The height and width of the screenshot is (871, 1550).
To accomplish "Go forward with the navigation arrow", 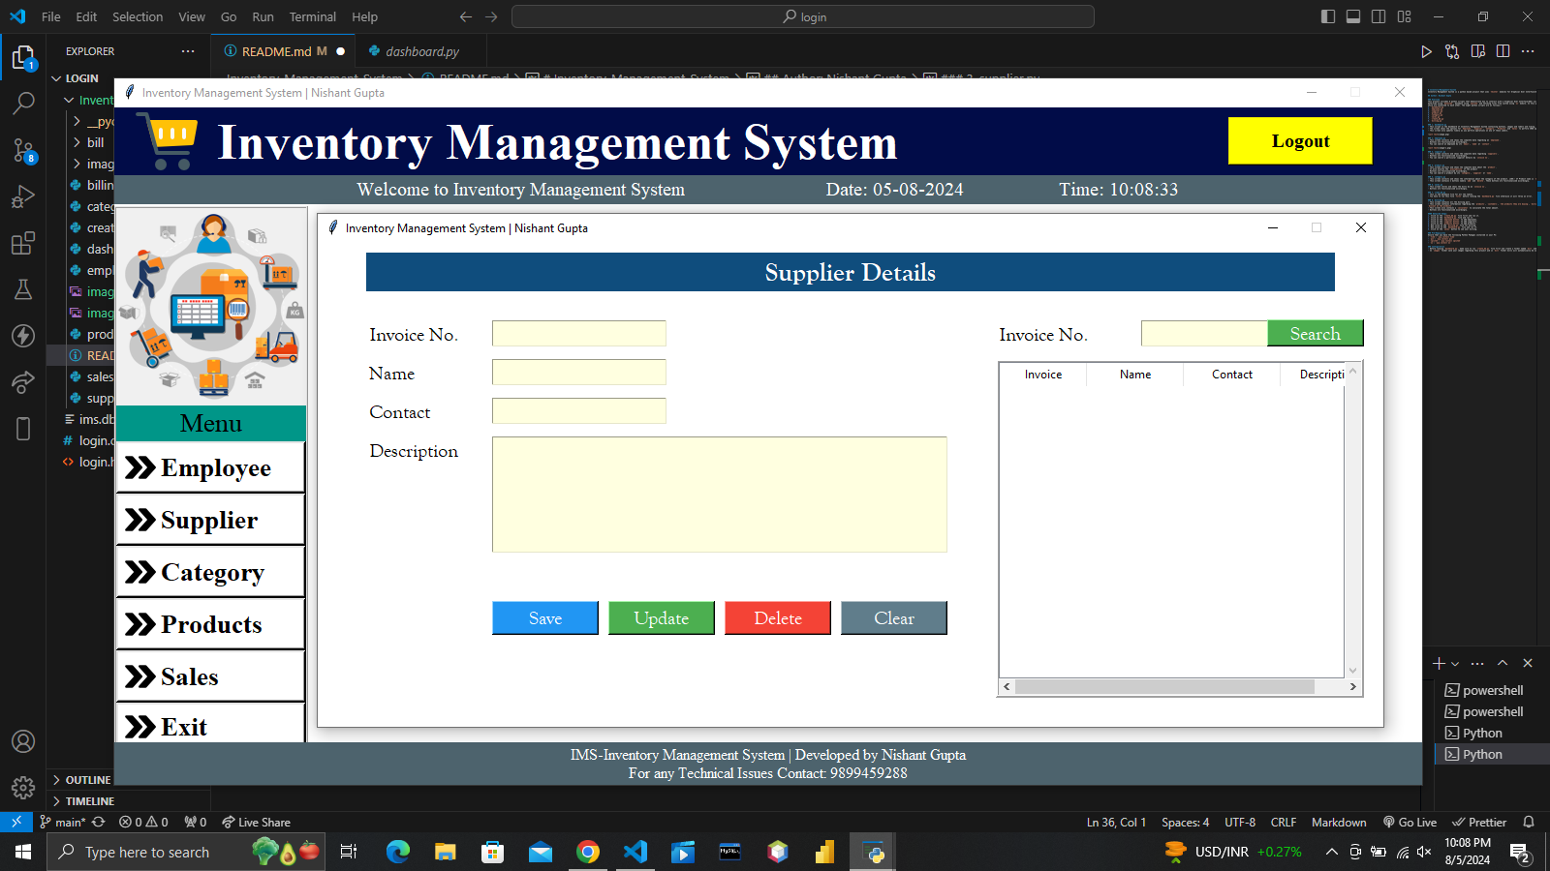I will [x=491, y=16].
